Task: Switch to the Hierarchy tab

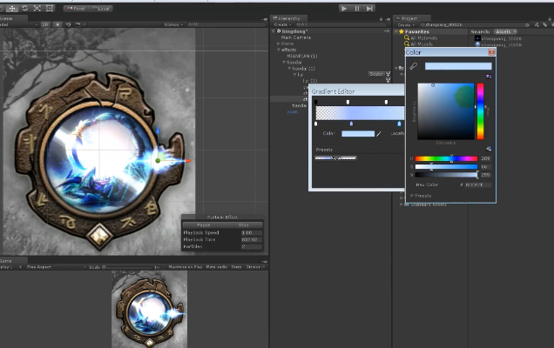Action: 290,17
